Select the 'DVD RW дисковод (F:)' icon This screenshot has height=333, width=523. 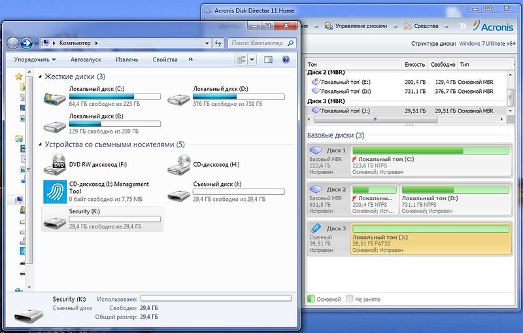pyautogui.click(x=55, y=164)
